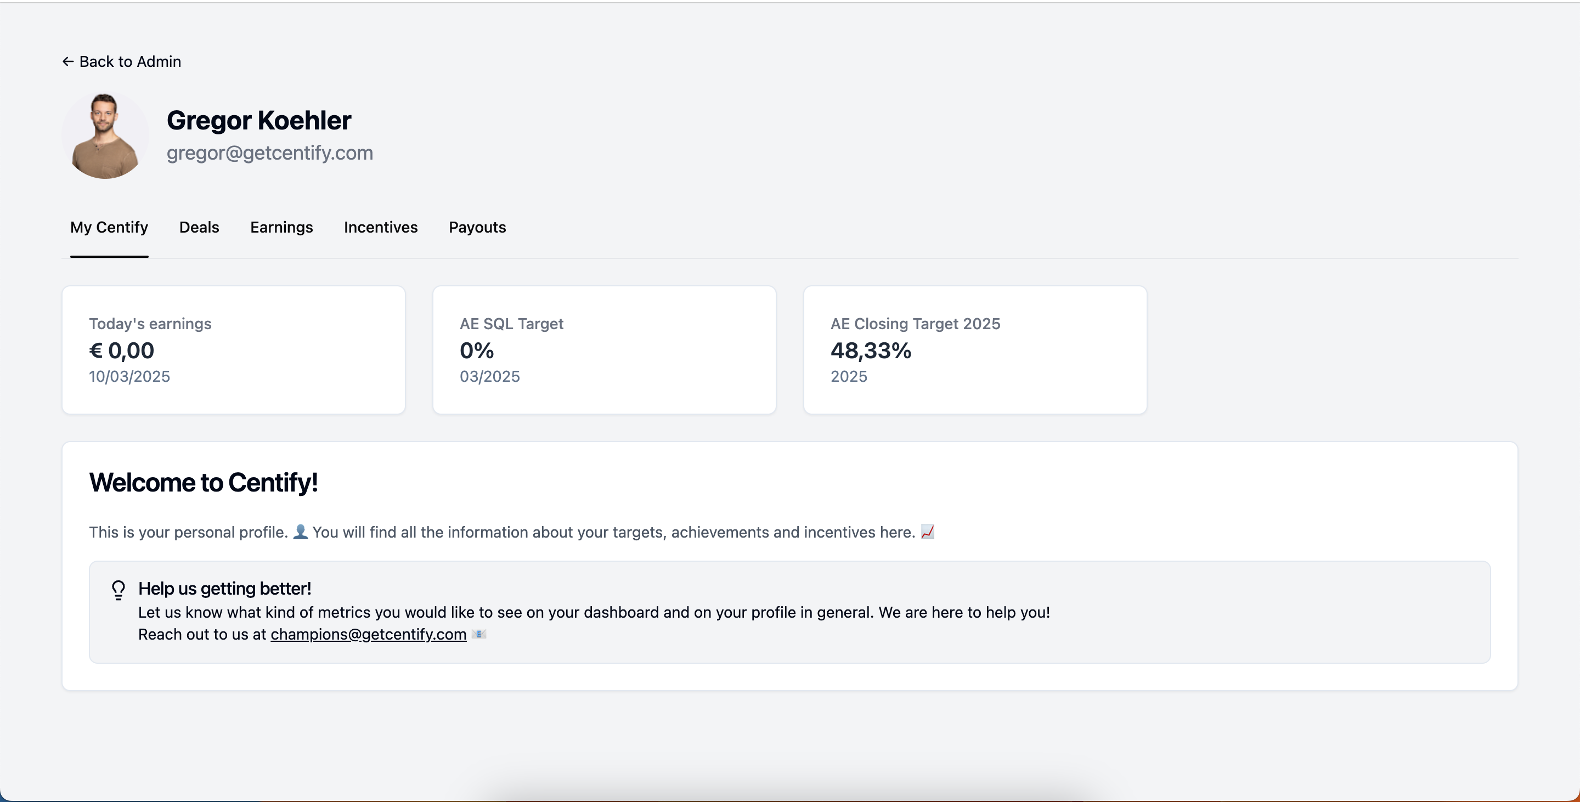
Task: Open the AE Closing Target 2025 card
Action: pos(975,349)
